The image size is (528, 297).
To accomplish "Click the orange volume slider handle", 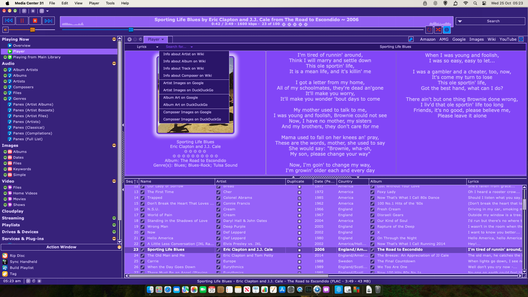I will pyautogui.click(x=32, y=30).
